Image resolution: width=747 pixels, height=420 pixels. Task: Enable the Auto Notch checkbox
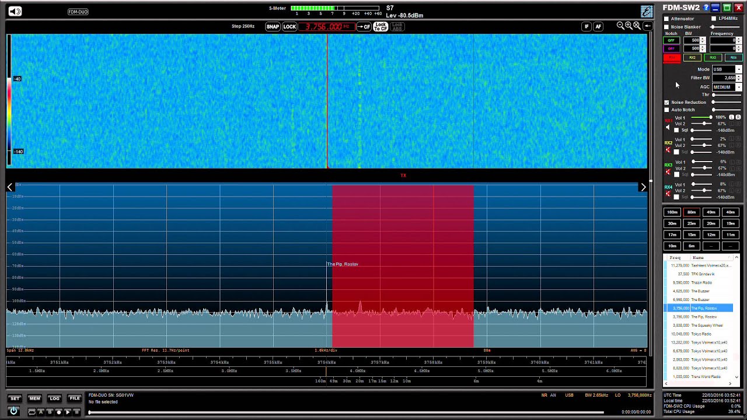pos(666,110)
